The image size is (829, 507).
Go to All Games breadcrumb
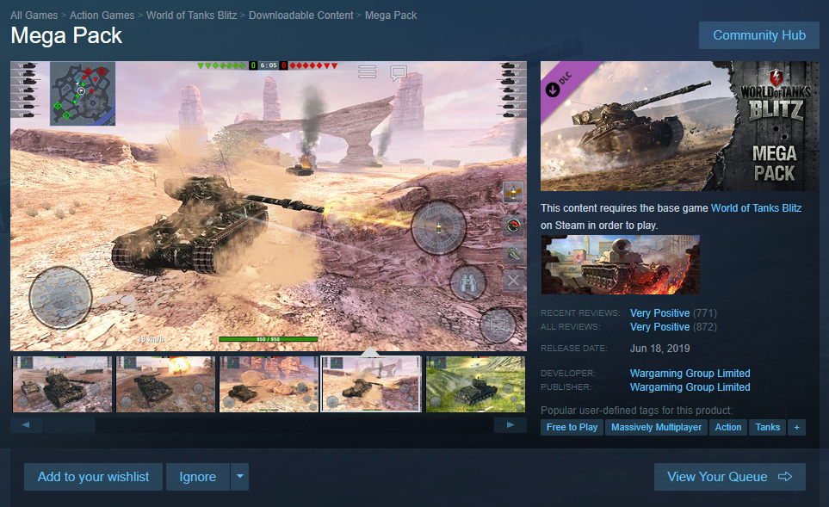(34, 15)
